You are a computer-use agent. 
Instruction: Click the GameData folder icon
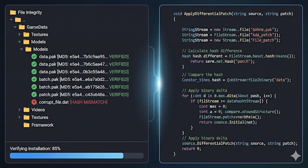point(22,27)
